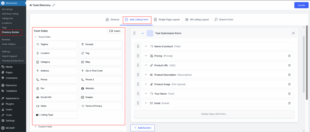The image size is (310, 132).
Task: Open Tool Submission Form settings gear
Action: tap(293, 33)
